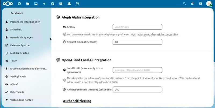Click the info icon by LocalAI address hint
This screenshot has height=108, width=215.
click(x=64, y=80)
